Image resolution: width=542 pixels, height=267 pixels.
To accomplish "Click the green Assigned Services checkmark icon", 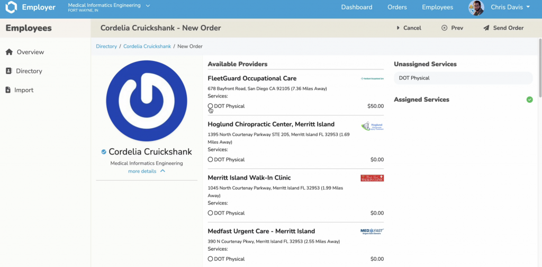I will [x=529, y=100].
